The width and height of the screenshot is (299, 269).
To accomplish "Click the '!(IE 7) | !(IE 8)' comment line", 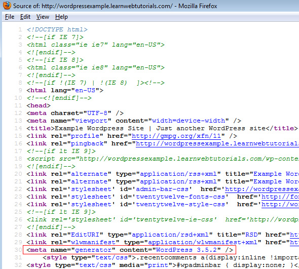I will [x=96, y=83].
